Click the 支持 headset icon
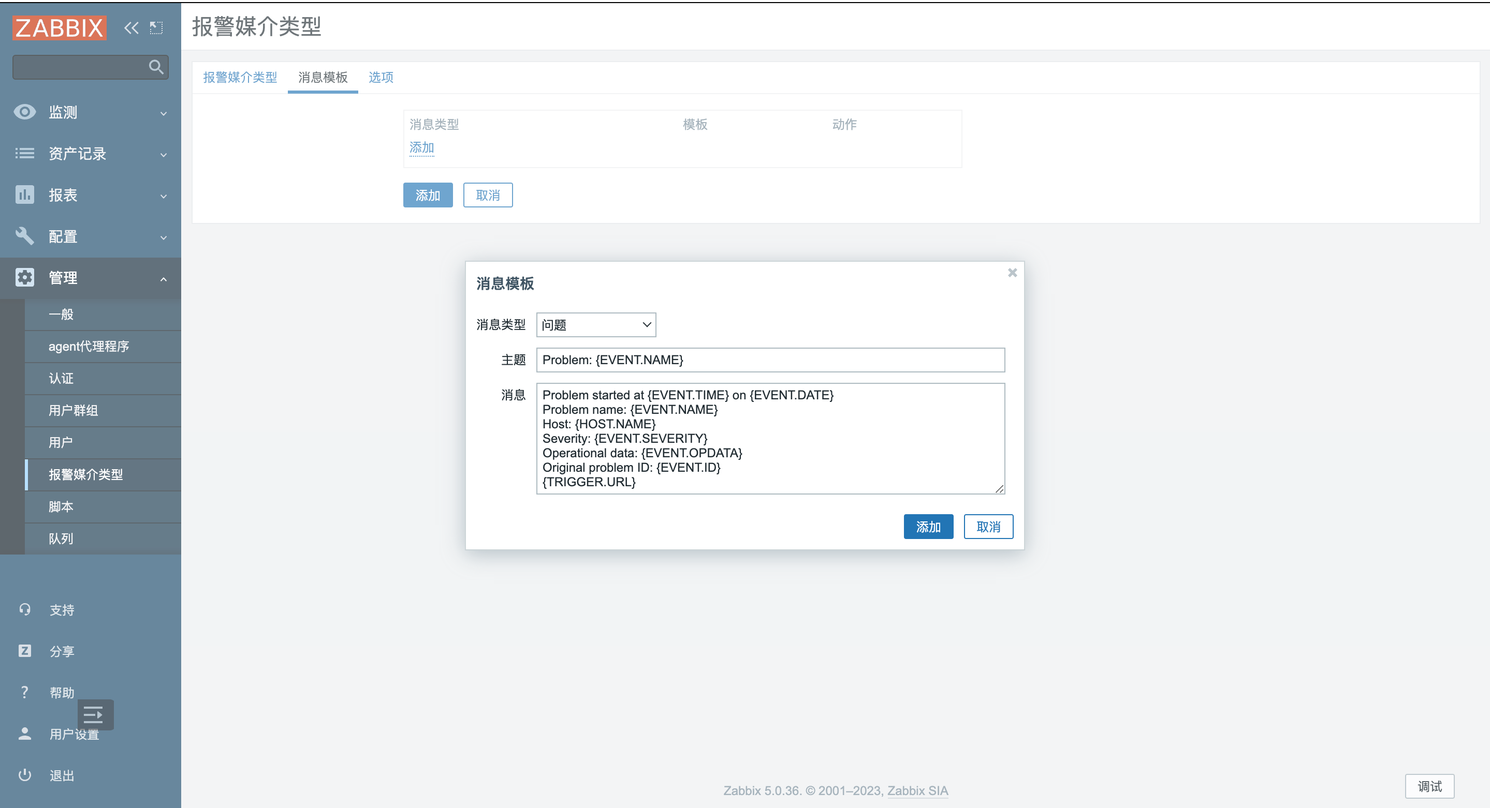Viewport: 1490px width, 808px height. click(x=24, y=609)
